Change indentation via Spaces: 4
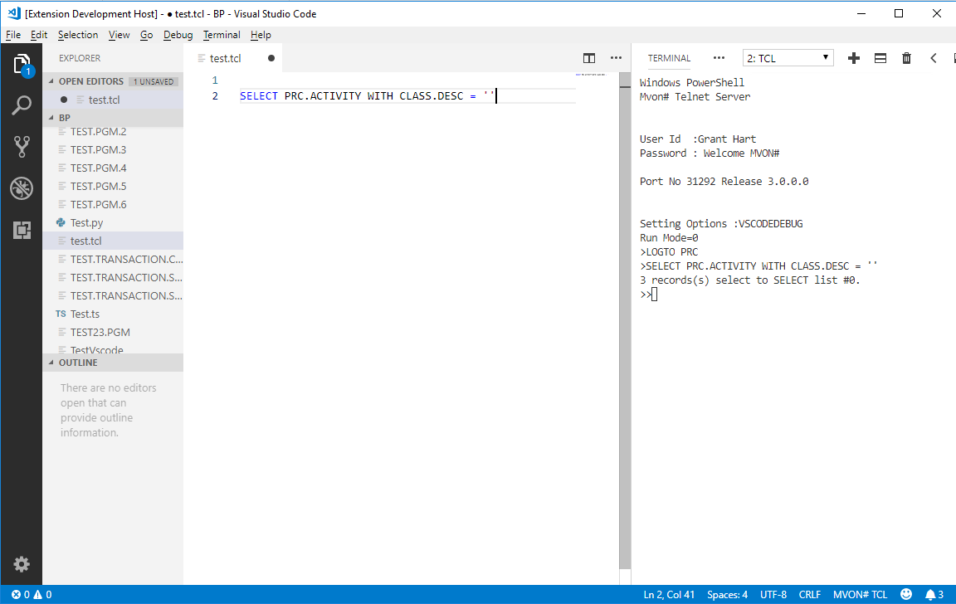Viewport: 956px width, 604px height. pos(727,594)
